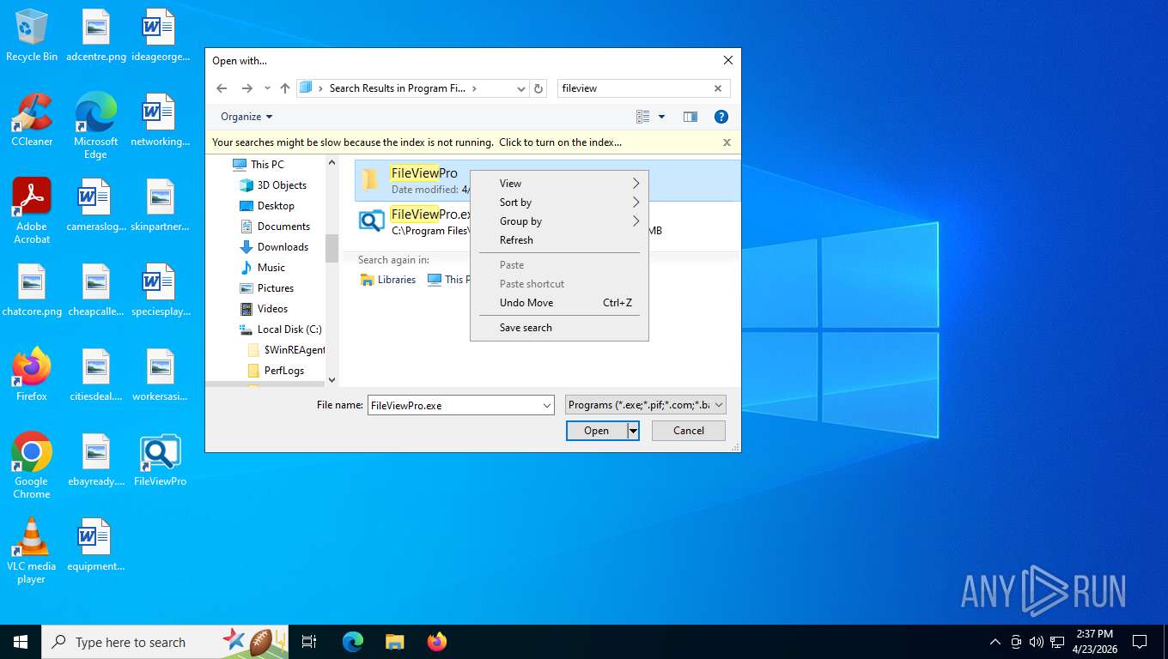The image size is (1168, 659).
Task: Click the Open button
Action: coord(596,431)
